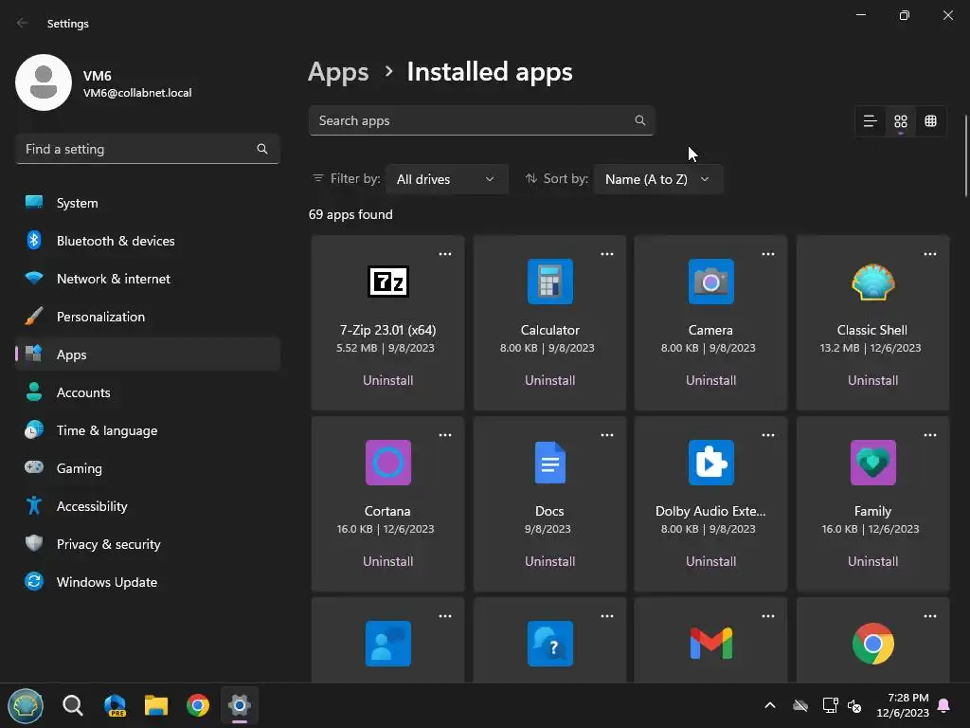The height and width of the screenshot is (728, 970).
Task: Click the Google Chrome icon in apps grid
Action: tap(872, 644)
